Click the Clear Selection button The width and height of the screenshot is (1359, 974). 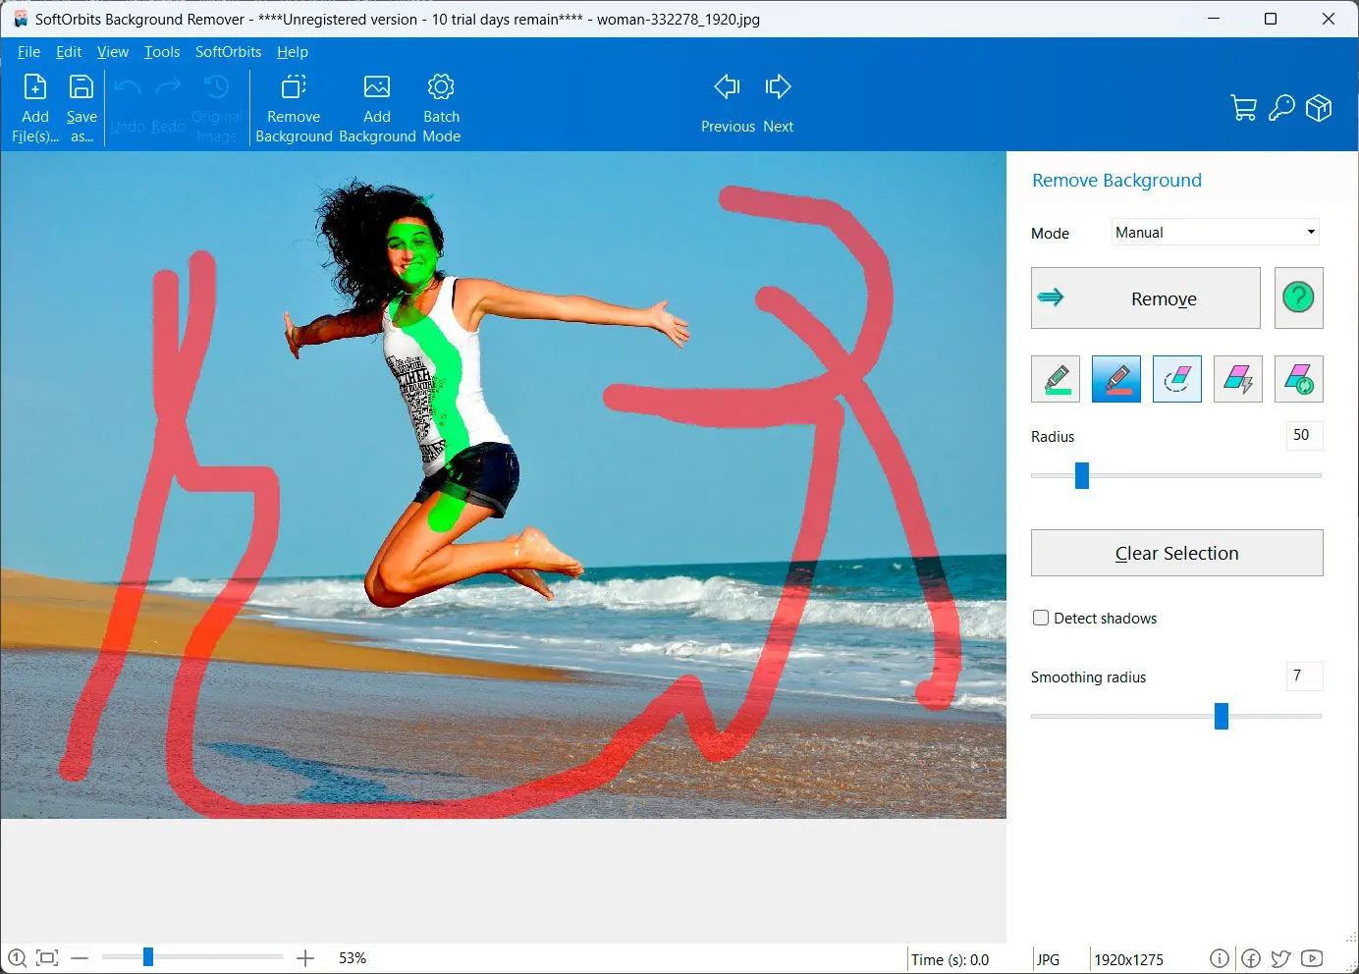[1176, 553]
